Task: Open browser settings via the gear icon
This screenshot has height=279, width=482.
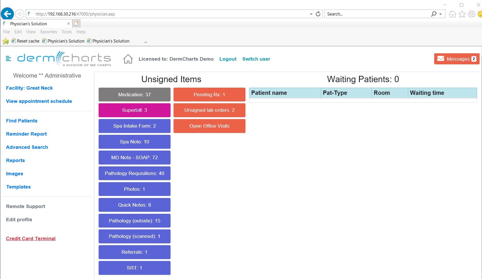Action: pos(471,14)
